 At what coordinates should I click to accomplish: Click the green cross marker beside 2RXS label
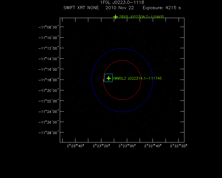coord(115,17)
